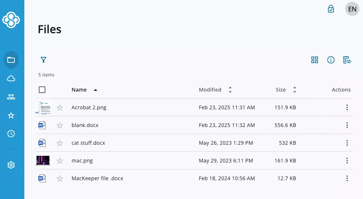Open the EN account avatar button
The height and width of the screenshot is (199, 363).
tap(352, 9)
